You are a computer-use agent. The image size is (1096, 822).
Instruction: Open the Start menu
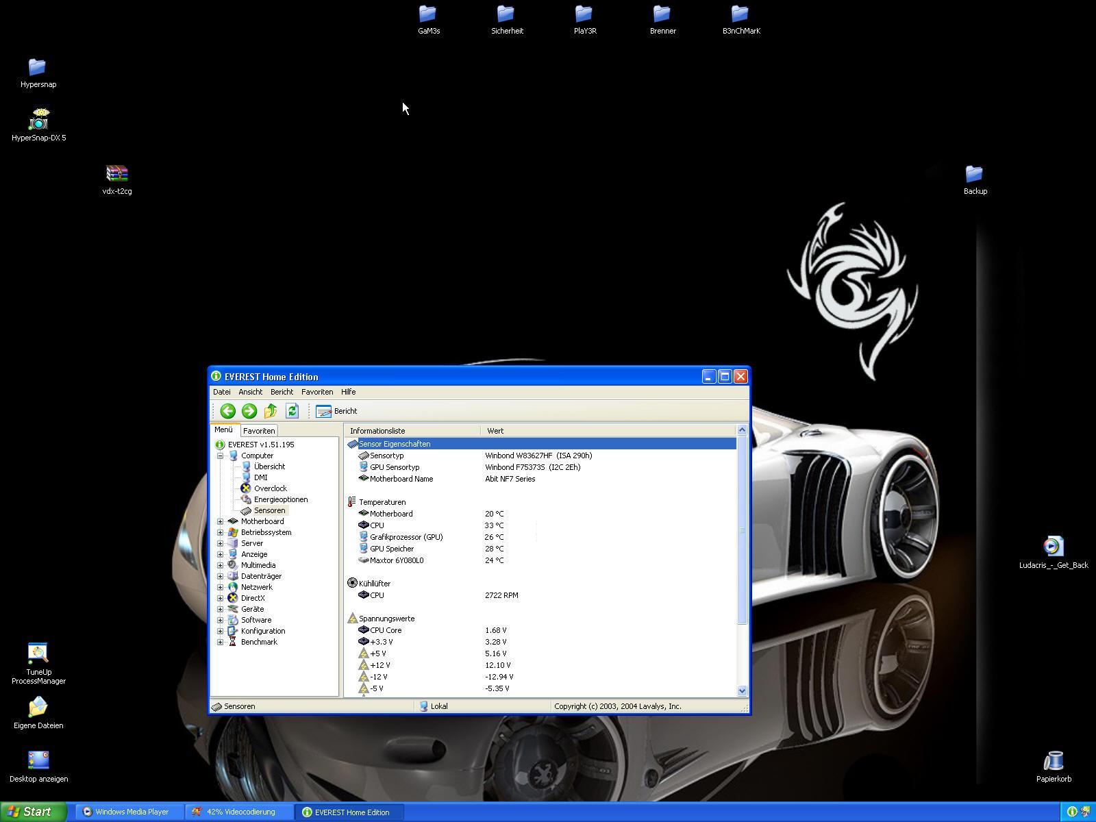click(33, 812)
